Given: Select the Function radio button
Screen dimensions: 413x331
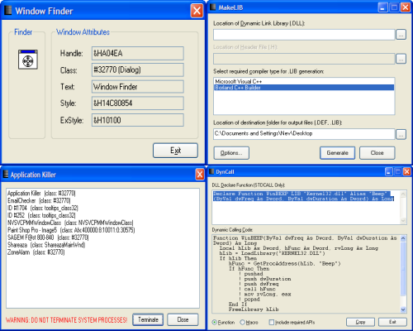Looking at the screenshot, I should 214,322.
